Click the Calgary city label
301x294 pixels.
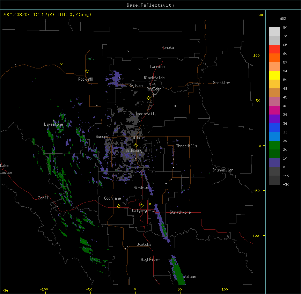point(139,211)
